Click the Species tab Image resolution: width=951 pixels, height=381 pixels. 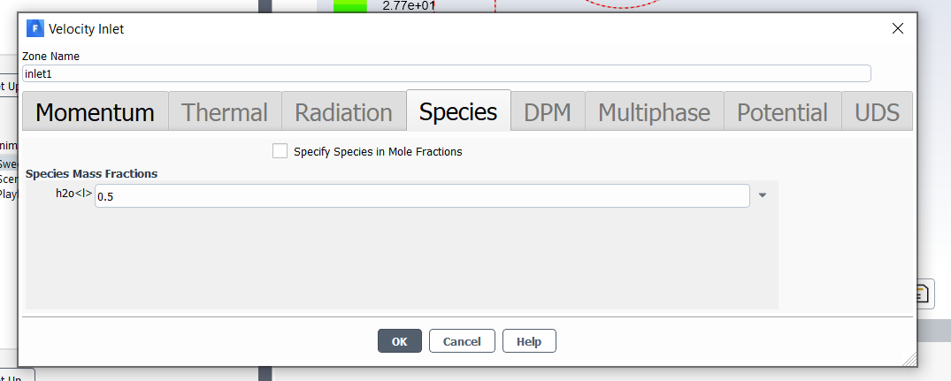pos(458,112)
